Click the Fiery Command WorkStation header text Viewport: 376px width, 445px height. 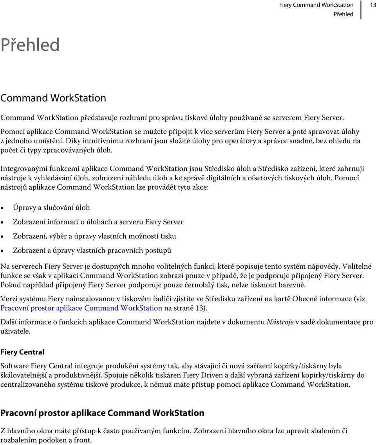pyautogui.click(x=316, y=5)
